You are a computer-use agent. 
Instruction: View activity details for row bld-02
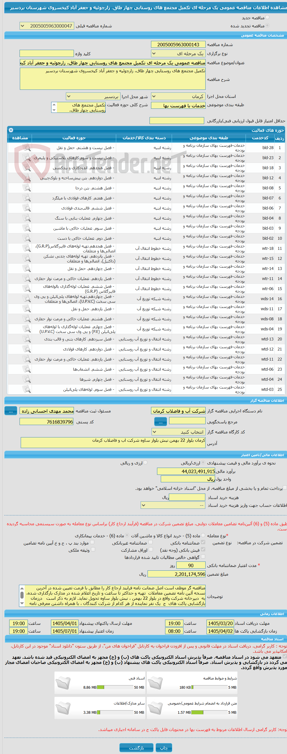27,239
